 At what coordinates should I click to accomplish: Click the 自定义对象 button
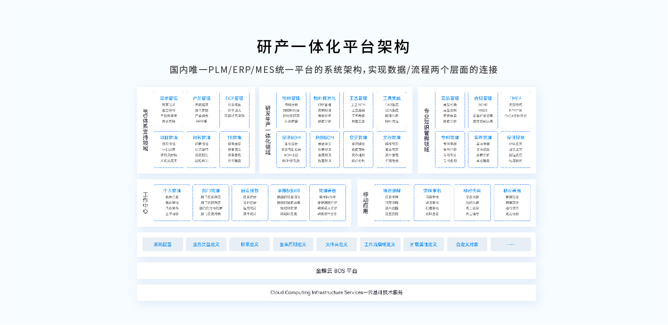(467, 245)
